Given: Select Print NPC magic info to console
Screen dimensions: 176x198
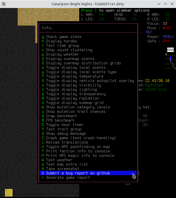Looking at the screenshot, I should point(88,156).
